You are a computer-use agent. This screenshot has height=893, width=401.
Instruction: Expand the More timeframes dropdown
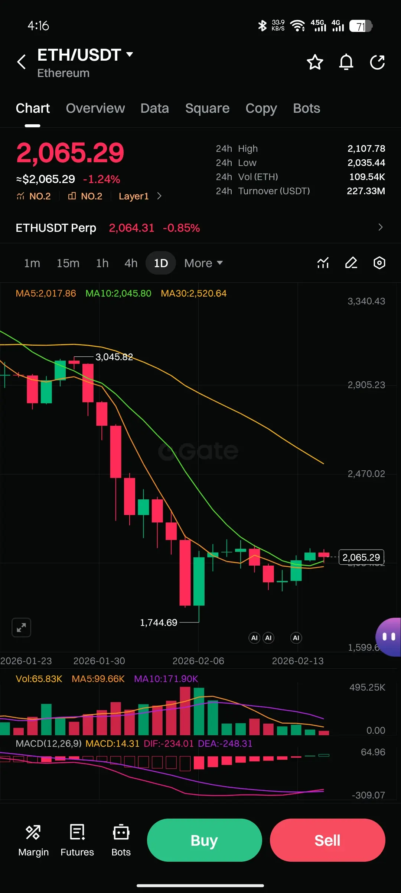click(203, 263)
